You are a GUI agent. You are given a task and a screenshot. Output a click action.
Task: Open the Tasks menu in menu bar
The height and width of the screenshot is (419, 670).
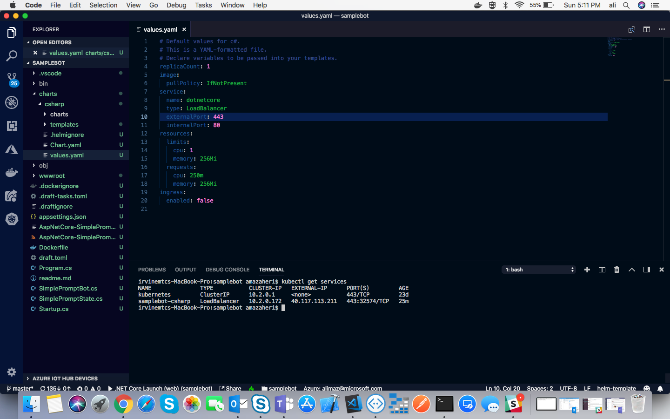click(x=203, y=5)
